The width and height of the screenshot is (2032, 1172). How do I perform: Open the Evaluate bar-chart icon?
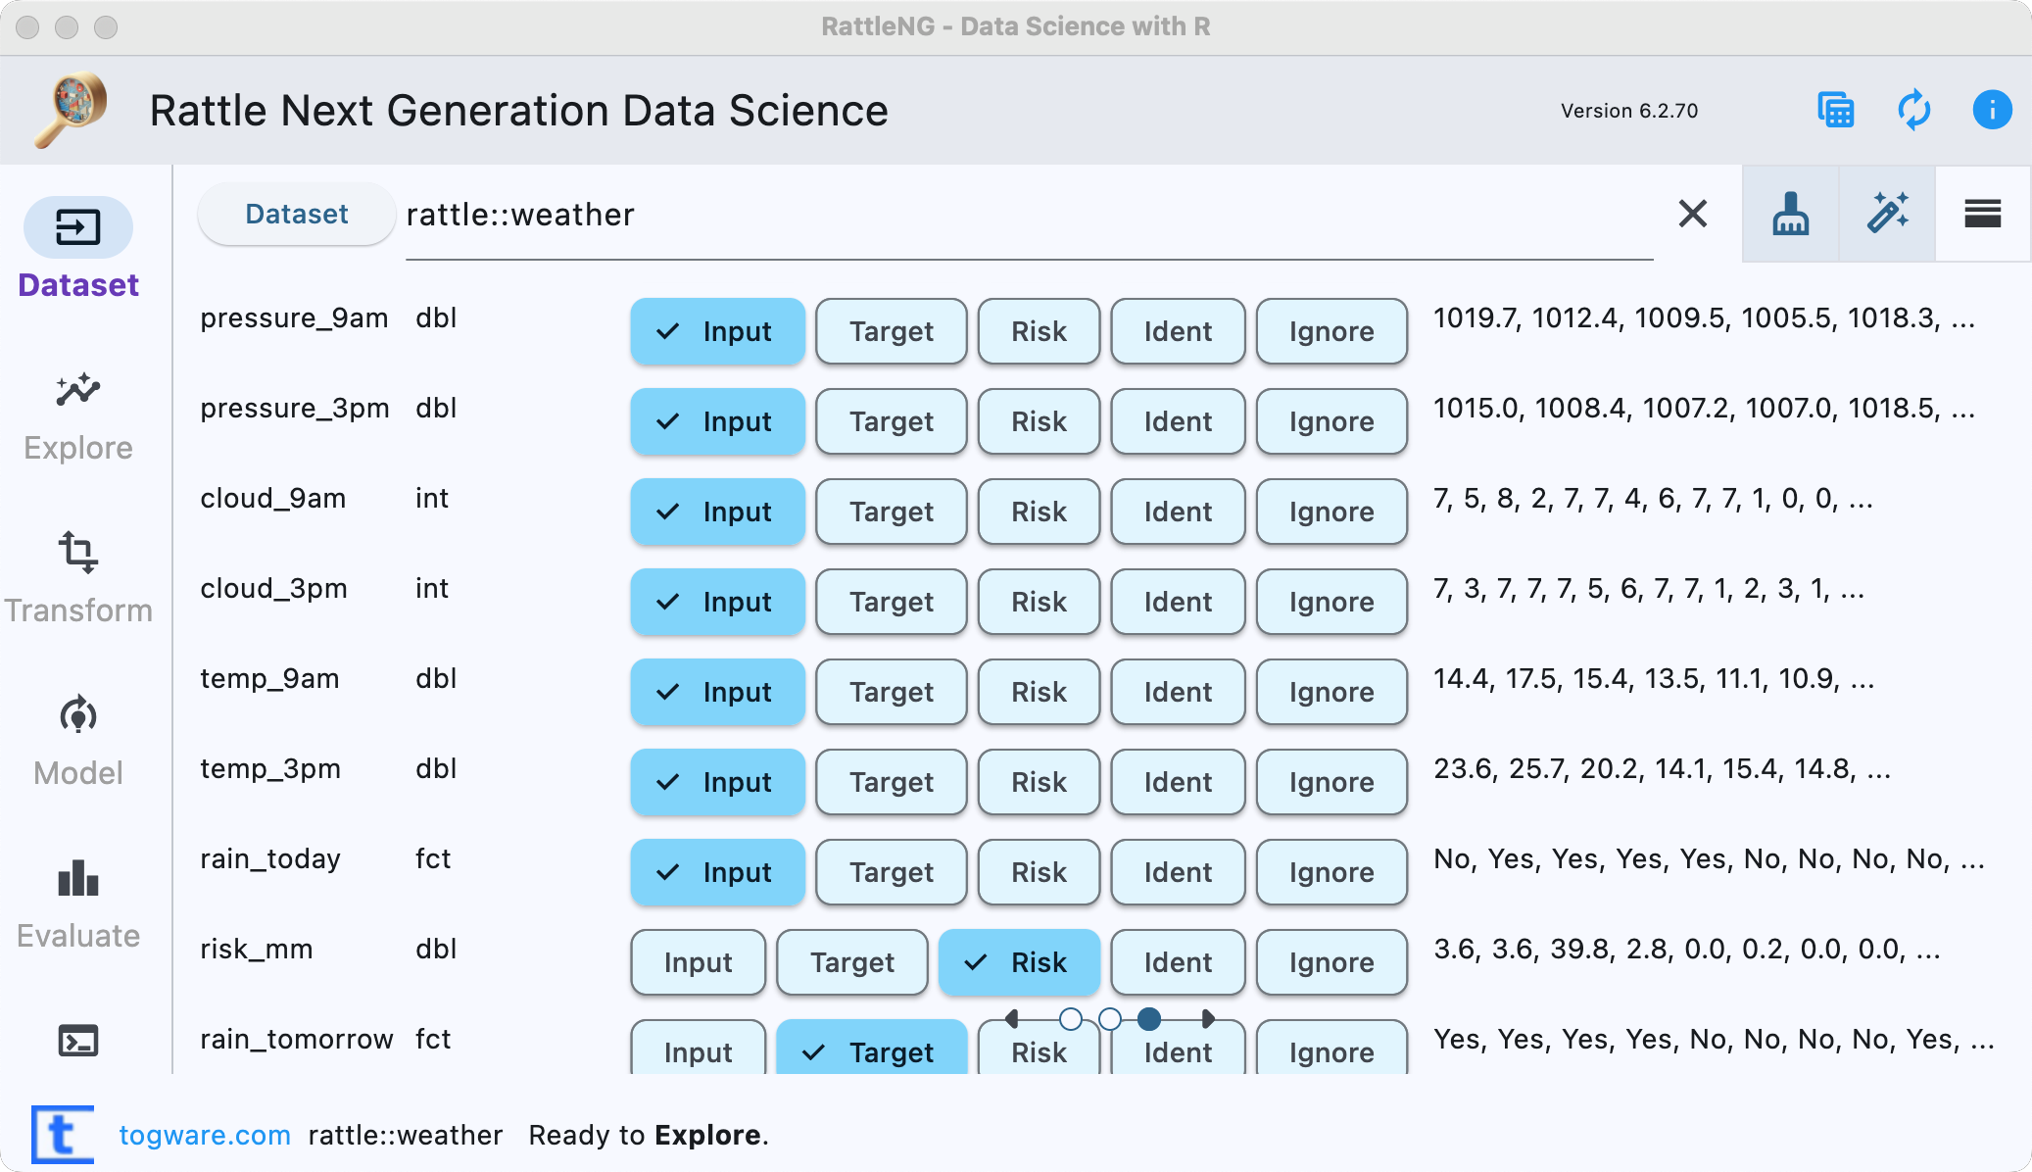(77, 879)
